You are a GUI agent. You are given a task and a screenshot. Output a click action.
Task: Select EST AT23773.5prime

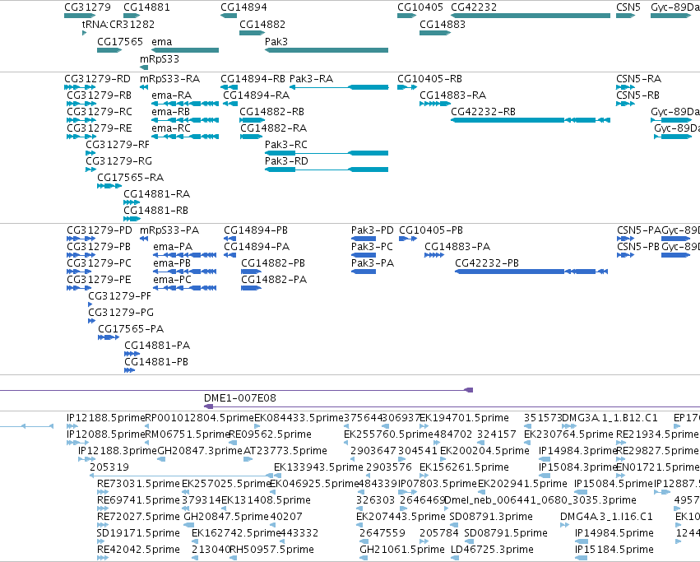(x=285, y=451)
